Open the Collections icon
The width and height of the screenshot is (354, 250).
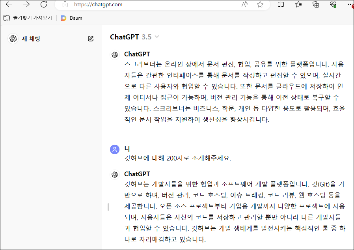click(316, 4)
